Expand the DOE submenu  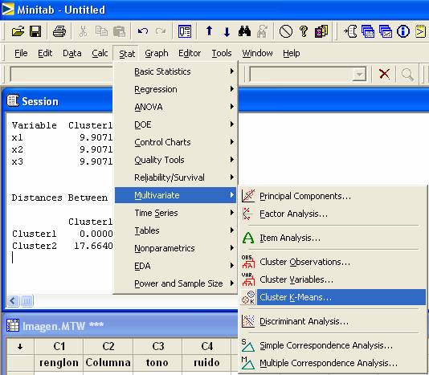pyautogui.click(x=175, y=124)
